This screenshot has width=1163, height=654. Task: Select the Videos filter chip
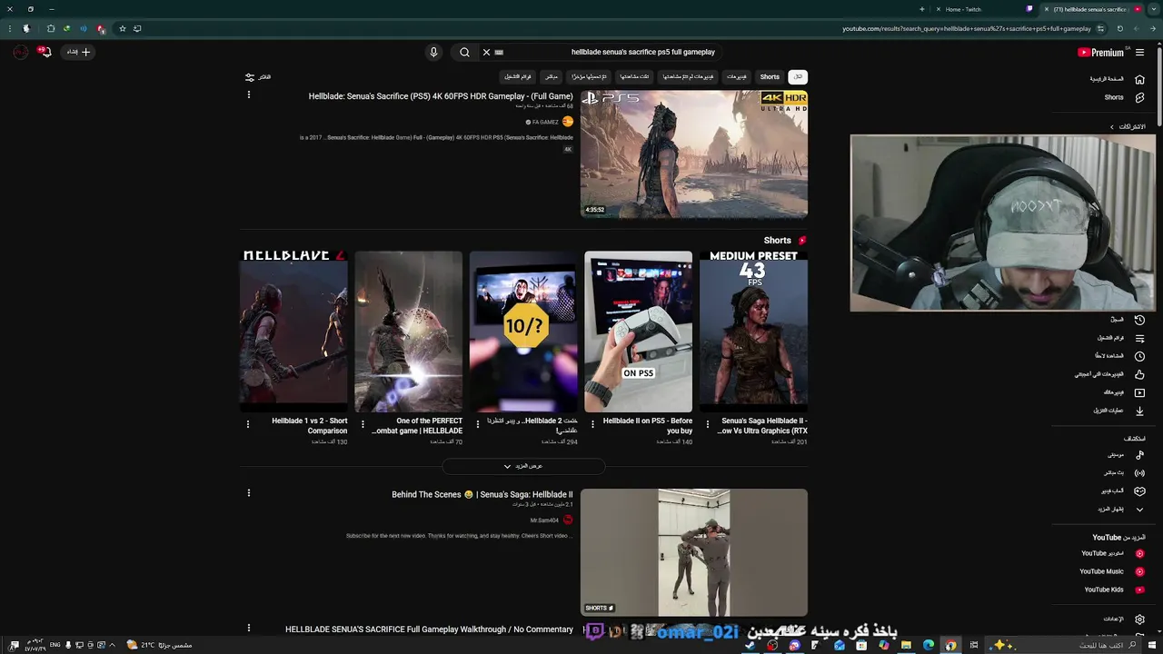(736, 77)
